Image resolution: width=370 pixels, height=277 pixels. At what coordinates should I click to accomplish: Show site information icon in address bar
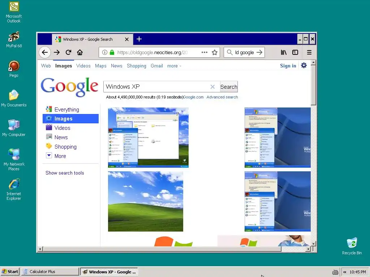[x=105, y=52]
